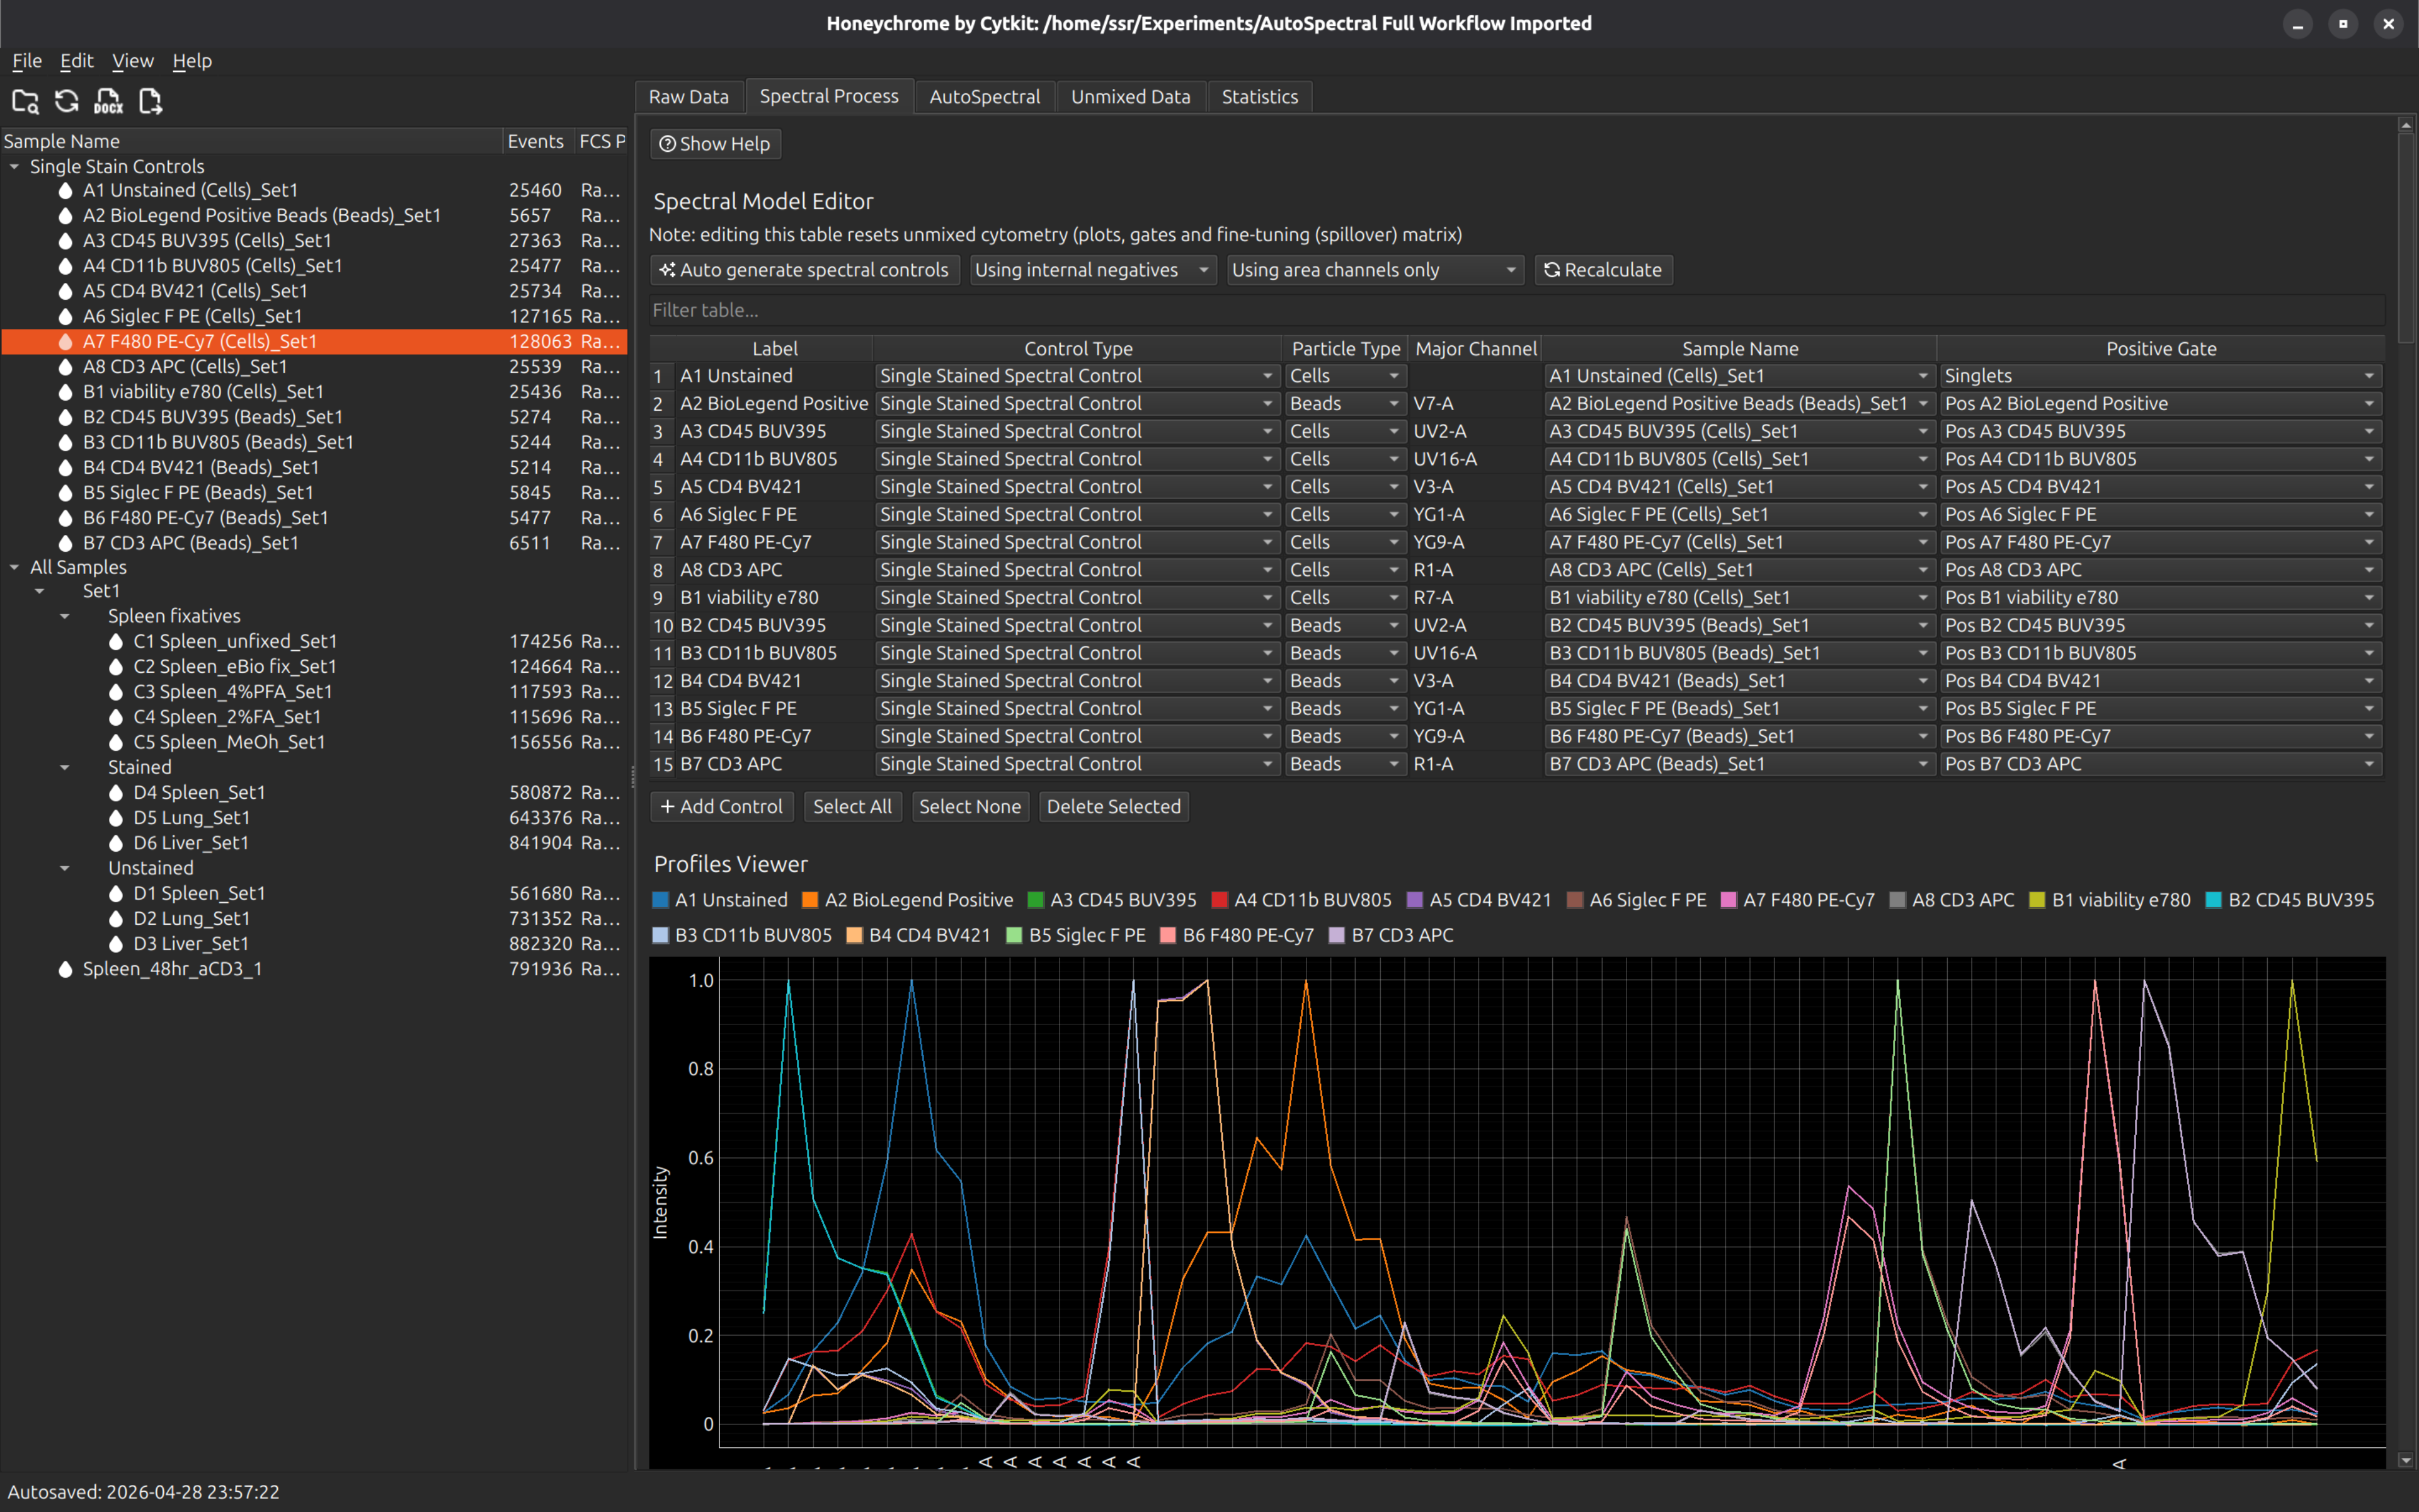Click the DOCX report export icon

coord(108,101)
